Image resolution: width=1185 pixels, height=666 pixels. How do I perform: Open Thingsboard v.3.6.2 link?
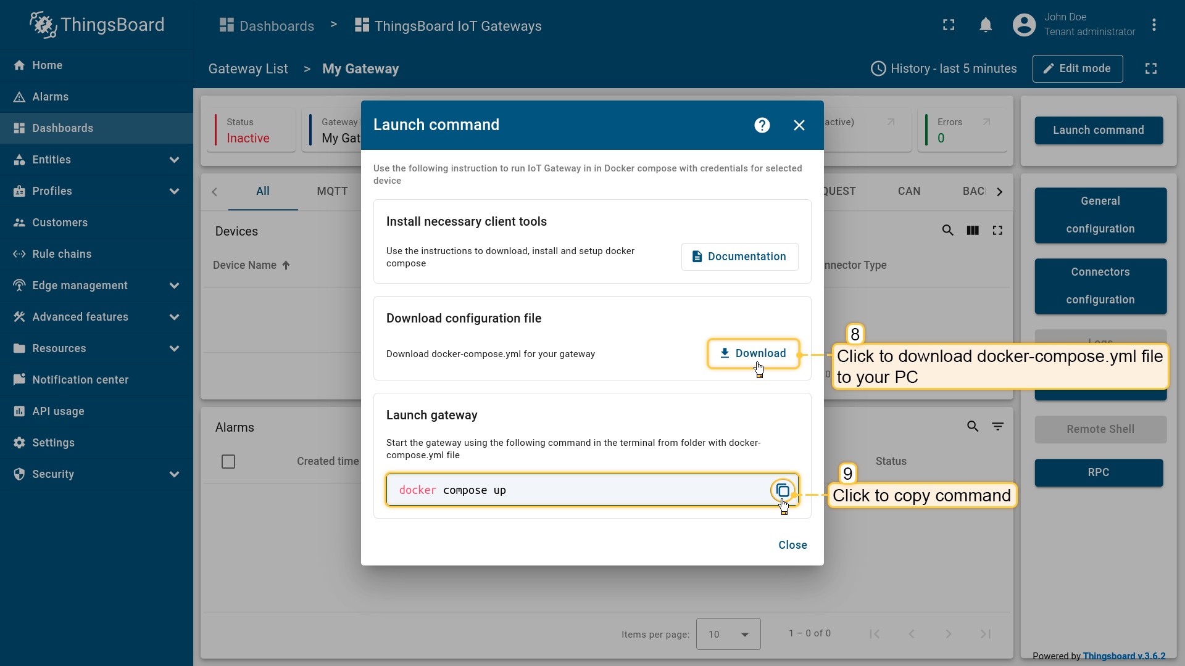(x=1124, y=656)
